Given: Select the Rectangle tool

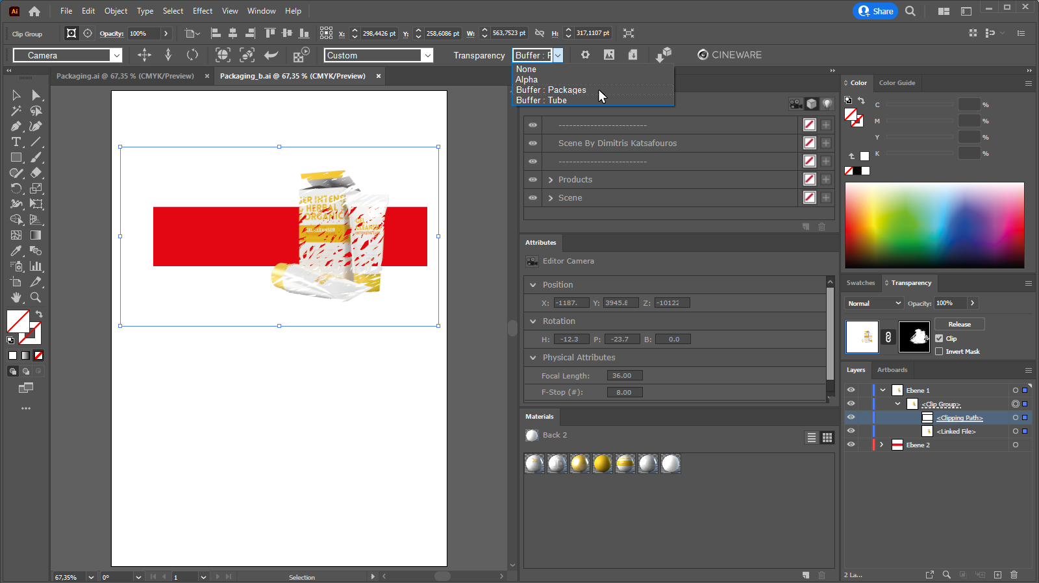Looking at the screenshot, I should click(x=16, y=157).
